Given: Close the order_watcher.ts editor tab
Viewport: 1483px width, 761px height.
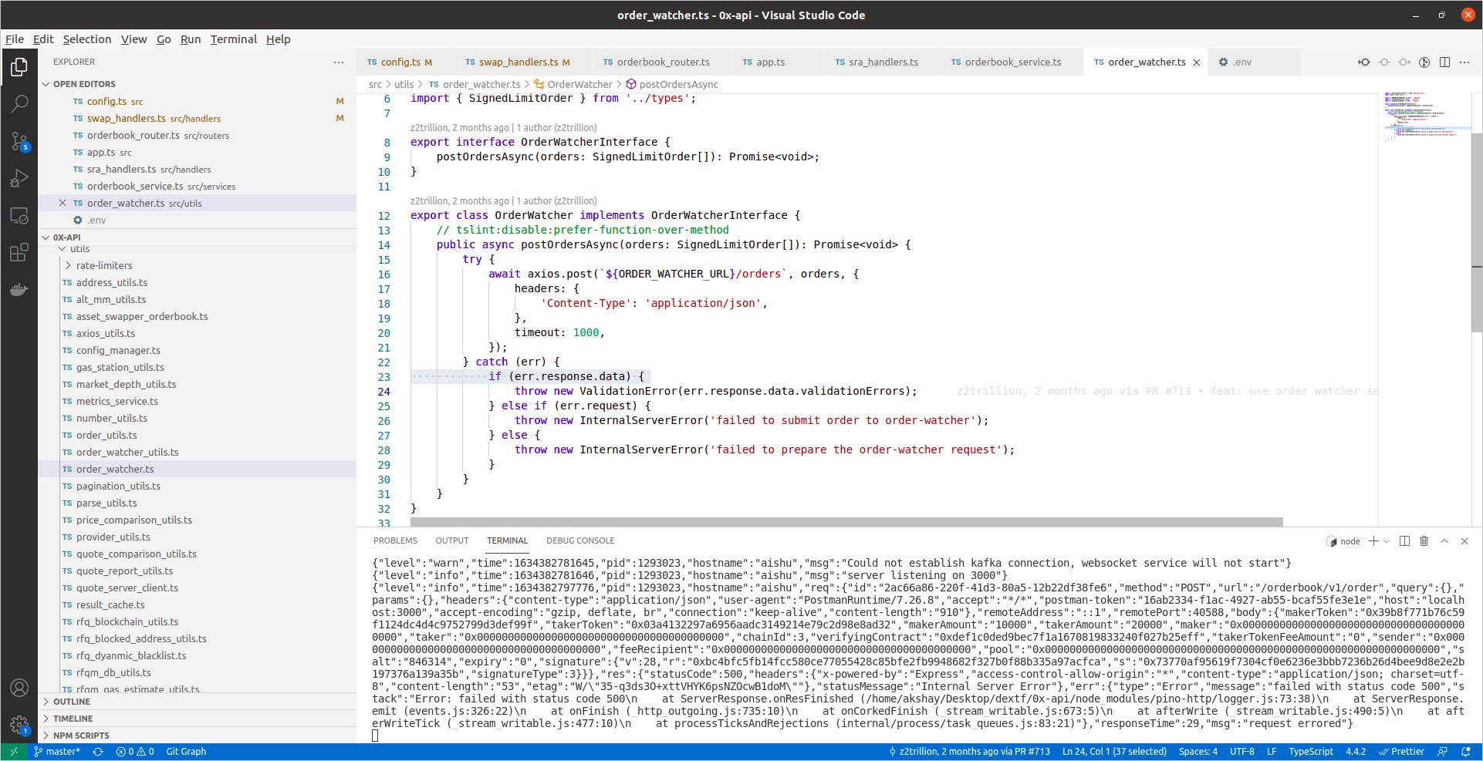Looking at the screenshot, I should pos(1197,62).
